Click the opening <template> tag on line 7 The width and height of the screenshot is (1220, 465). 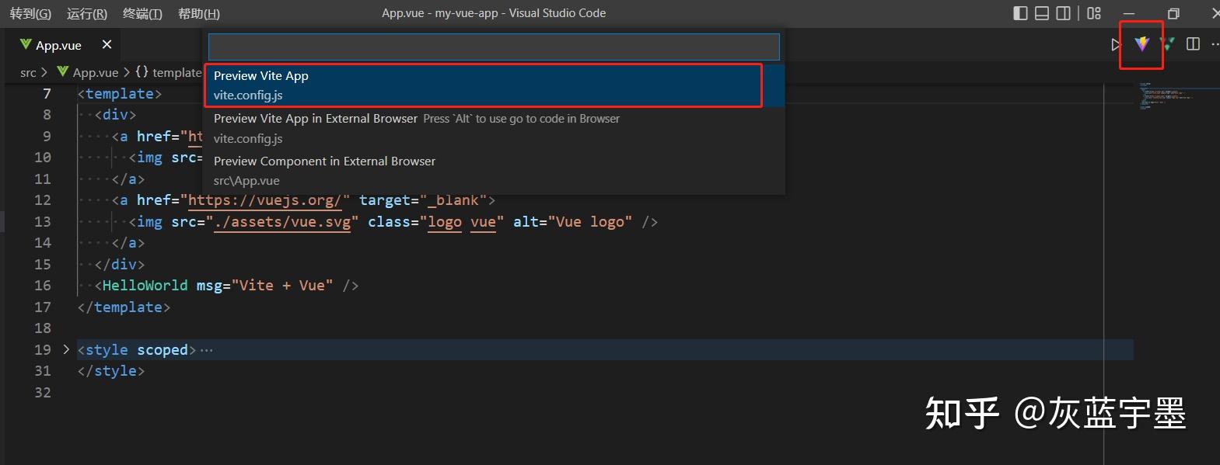120,94
